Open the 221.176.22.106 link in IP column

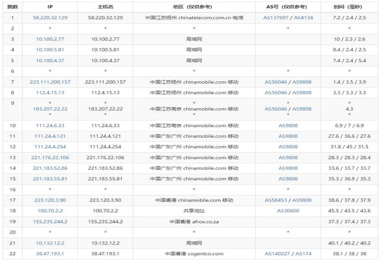tap(50, 157)
